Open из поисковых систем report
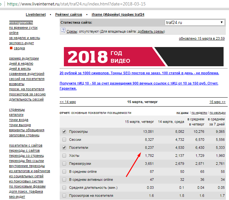The height and width of the screenshot is (200, 229). pyautogui.click(x=27, y=181)
